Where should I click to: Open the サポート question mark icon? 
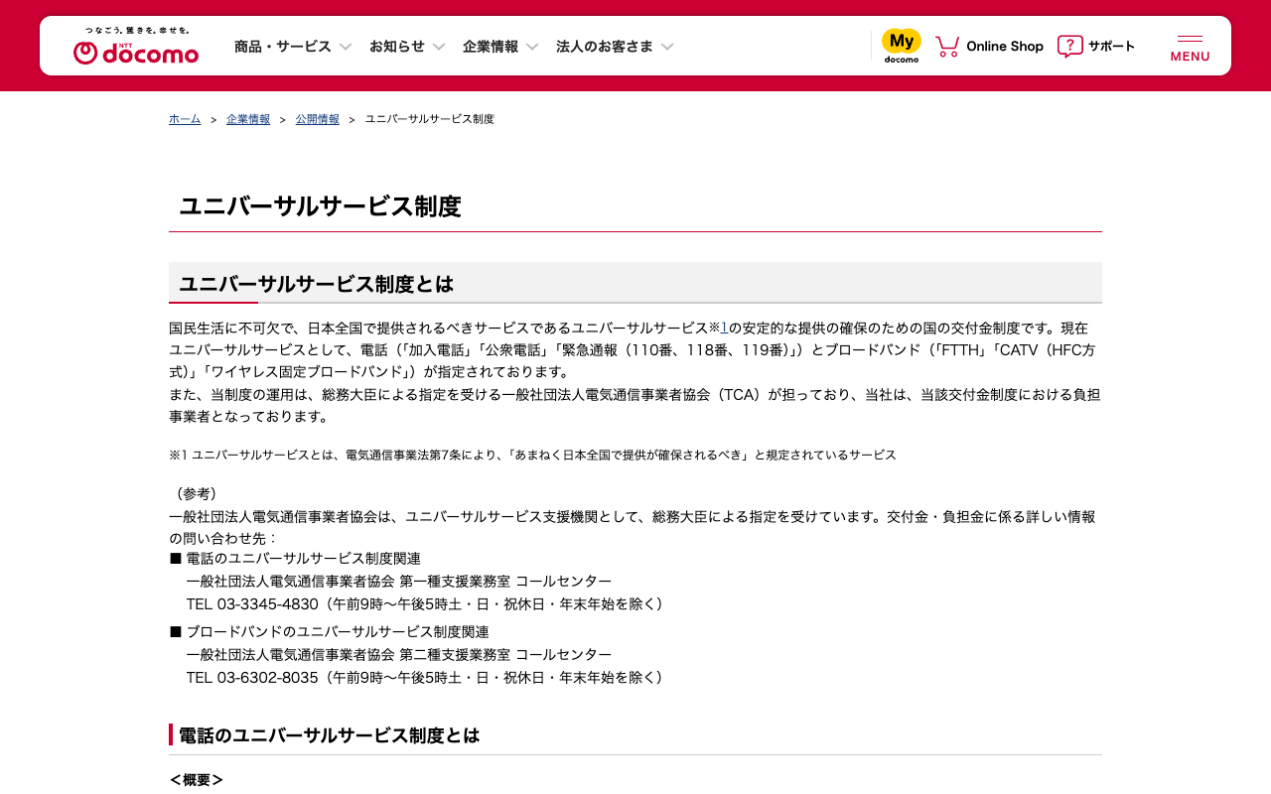pyautogui.click(x=1069, y=46)
